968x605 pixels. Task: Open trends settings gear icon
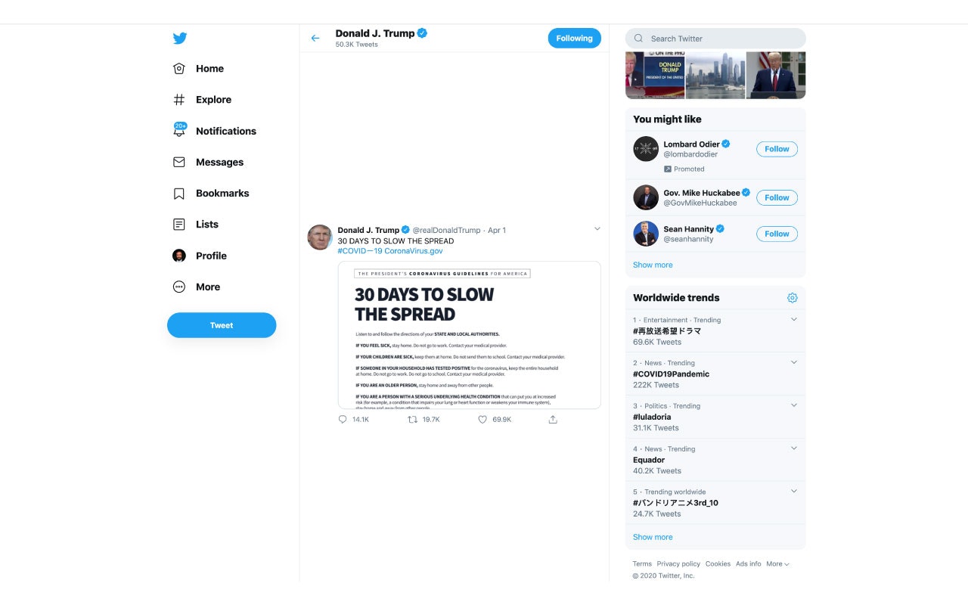pos(793,298)
